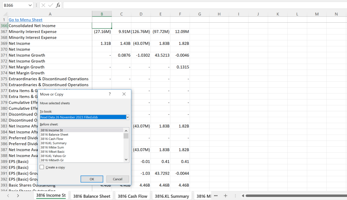Enable the Create a copy checkbox
Image resolution: width=347 pixels, height=200 pixels.
click(42, 167)
